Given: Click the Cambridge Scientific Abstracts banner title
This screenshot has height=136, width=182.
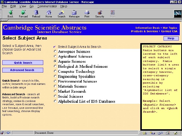Looking at the screenshot, I should click(45, 28).
